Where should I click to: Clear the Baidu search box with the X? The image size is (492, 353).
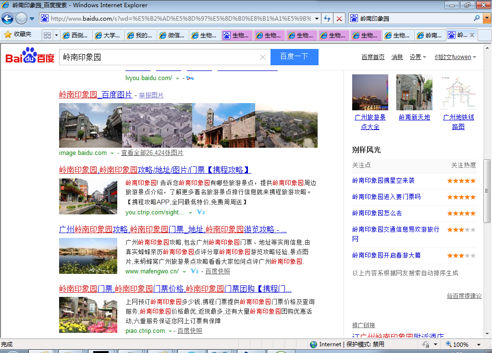[x=263, y=57]
